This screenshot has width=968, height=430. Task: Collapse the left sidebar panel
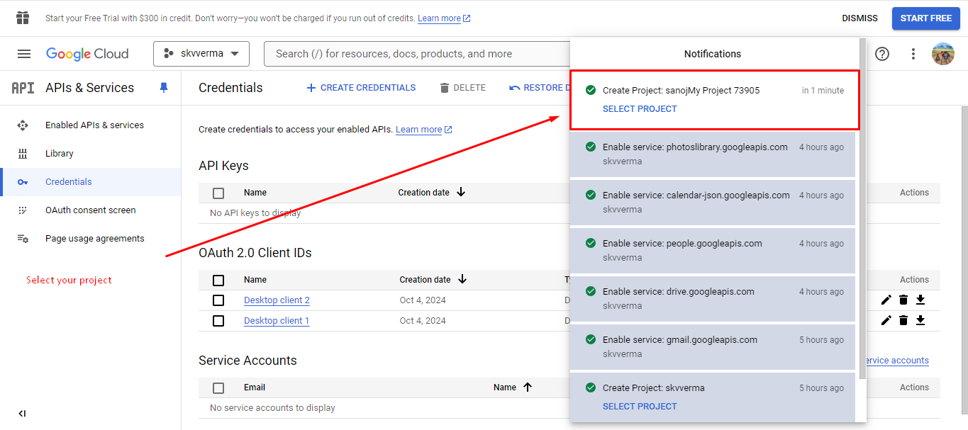point(22,414)
